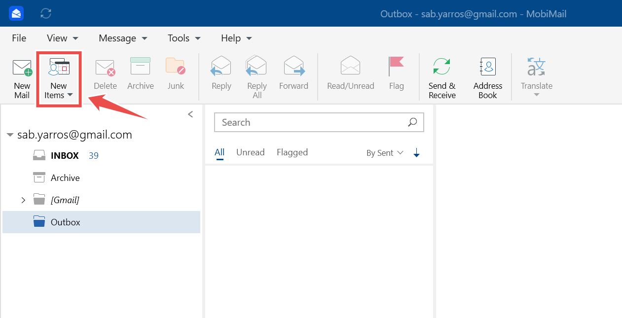This screenshot has height=318, width=622.
Task: Select the Archive folder in sidebar
Action: click(101, 178)
